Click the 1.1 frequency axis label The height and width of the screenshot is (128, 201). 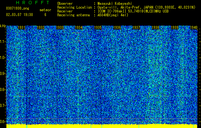tap(3, 42)
